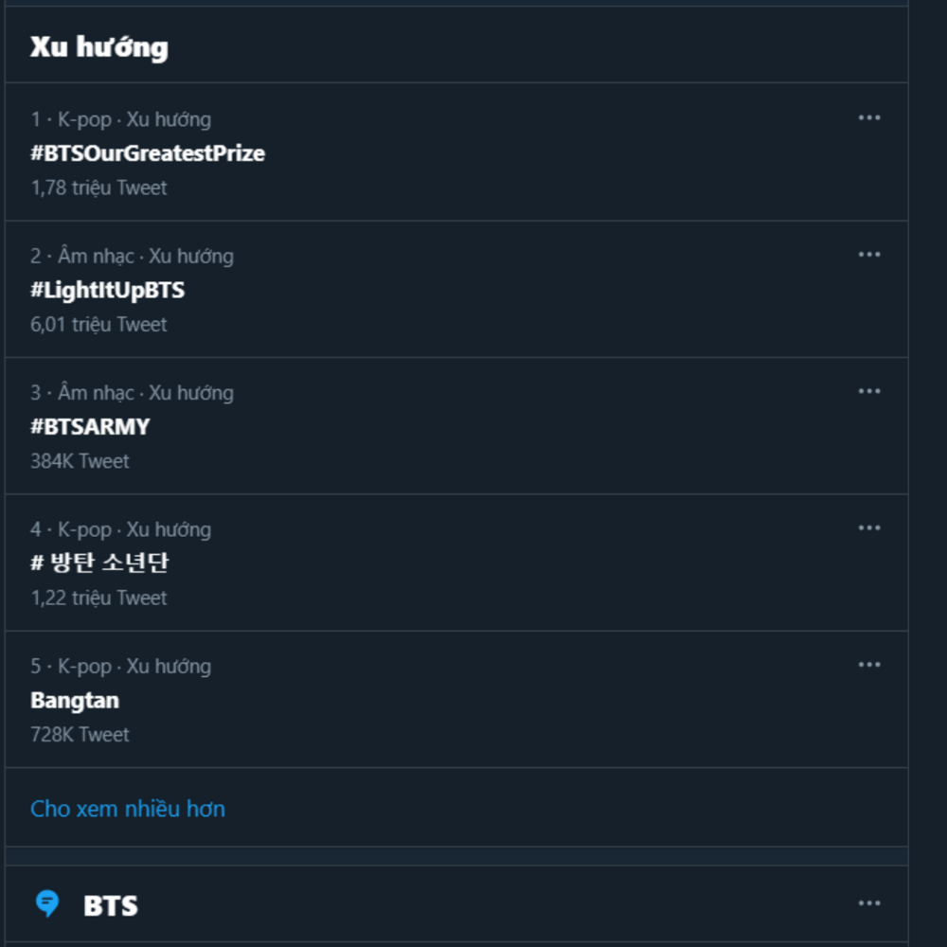Viewport: 947px width, 947px height.
Task: Open the #LightItUpBTS trending hashtag
Action: click(x=107, y=290)
